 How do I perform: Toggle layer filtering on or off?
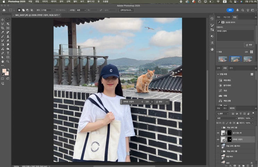click(253, 113)
